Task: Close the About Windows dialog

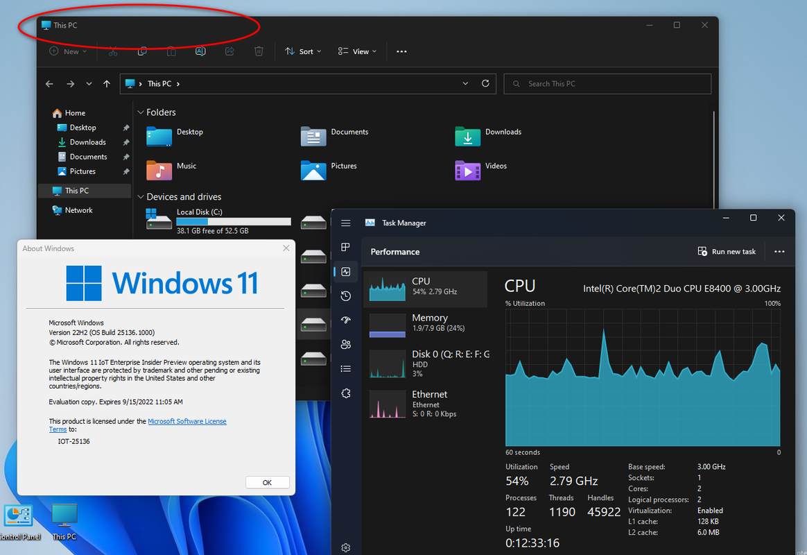Action: point(286,248)
